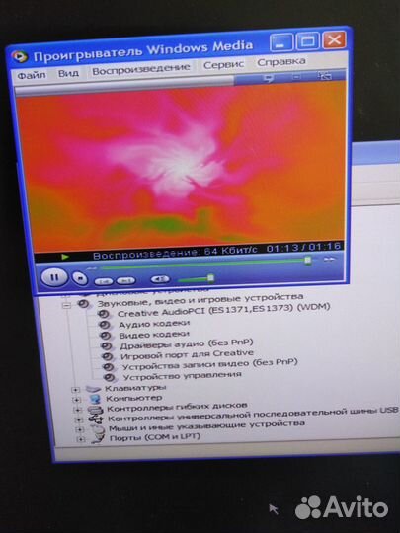
Task: Click the ports icon beside Порты (COM и LPT)
Action: (98, 439)
